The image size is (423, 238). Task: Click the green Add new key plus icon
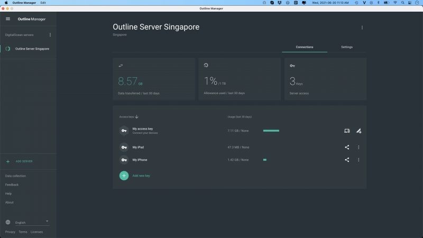(124, 176)
